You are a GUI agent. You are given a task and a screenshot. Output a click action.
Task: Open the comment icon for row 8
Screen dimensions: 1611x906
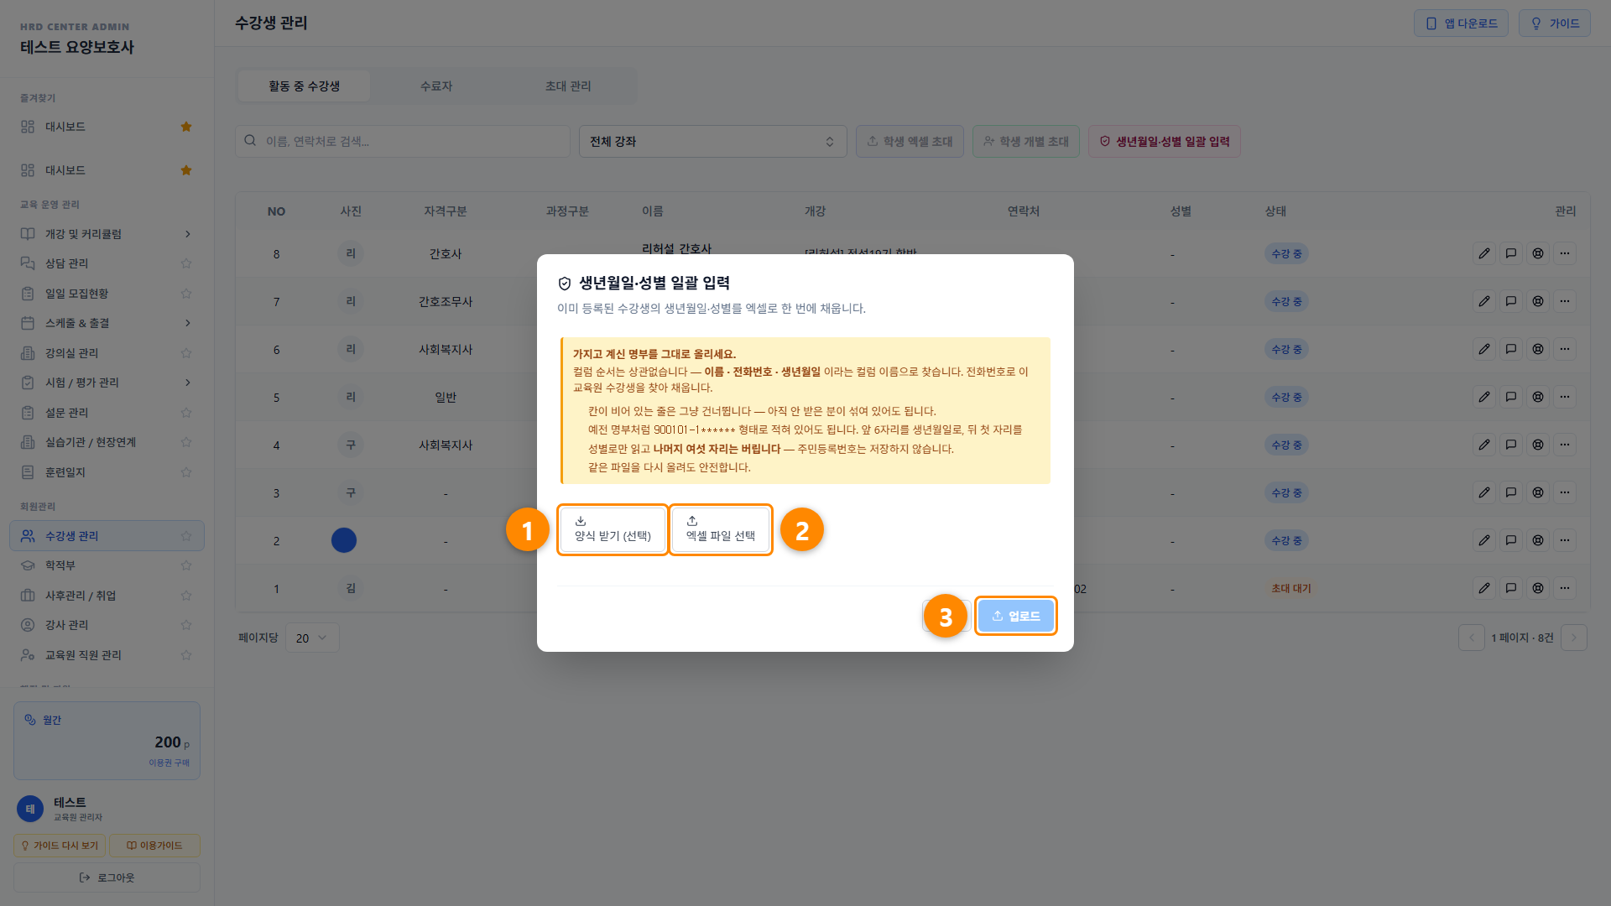(1511, 253)
